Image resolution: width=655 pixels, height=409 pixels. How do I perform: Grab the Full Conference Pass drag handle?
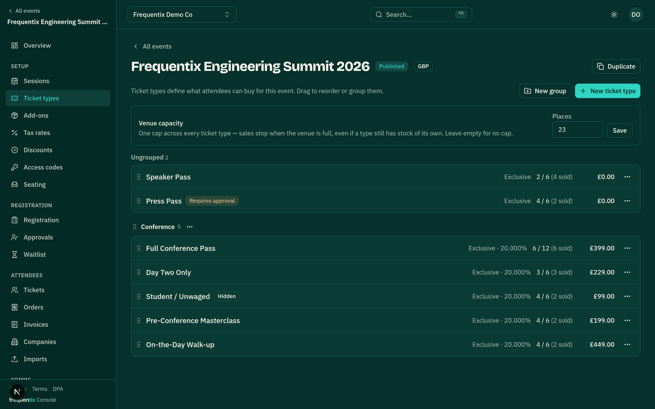pyautogui.click(x=139, y=248)
